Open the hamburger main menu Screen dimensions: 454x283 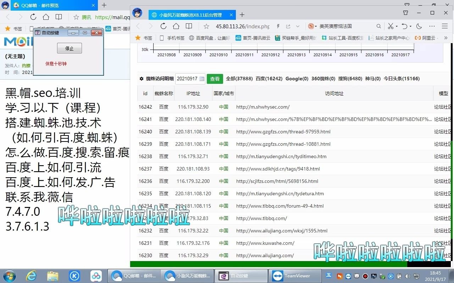(x=445, y=26)
